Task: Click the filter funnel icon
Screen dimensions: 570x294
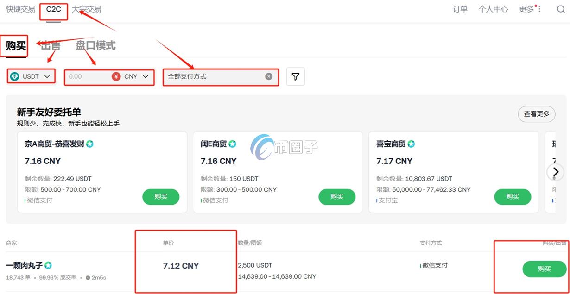Action: 296,76
